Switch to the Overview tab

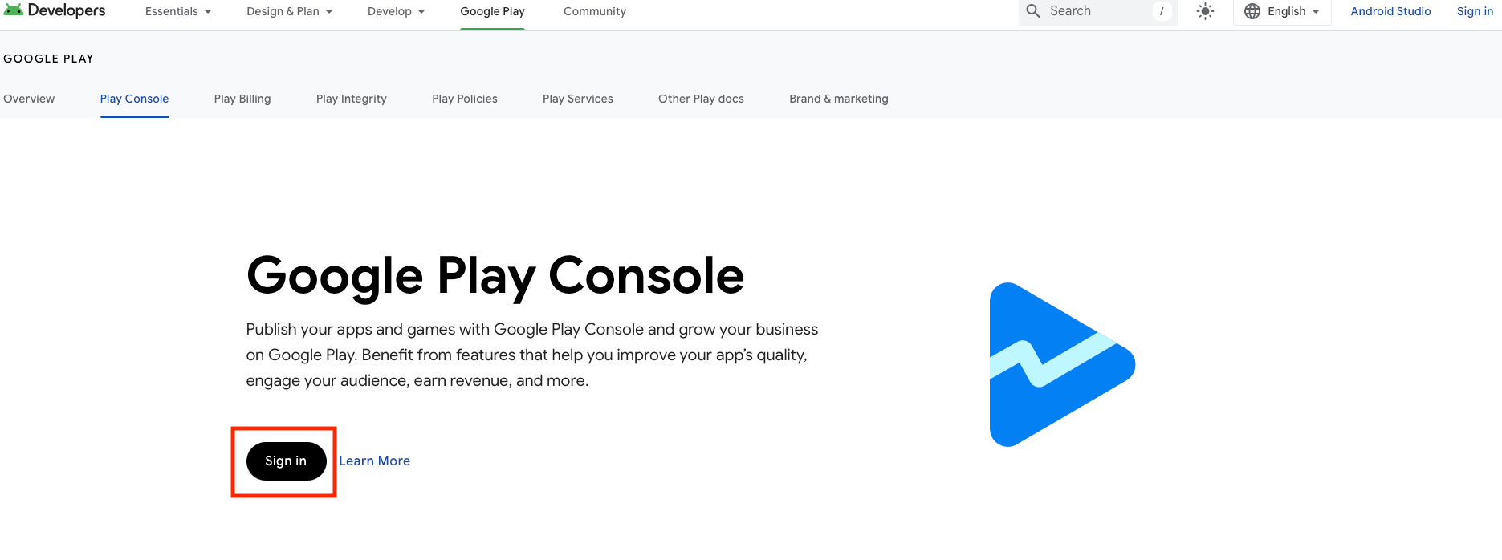(29, 99)
